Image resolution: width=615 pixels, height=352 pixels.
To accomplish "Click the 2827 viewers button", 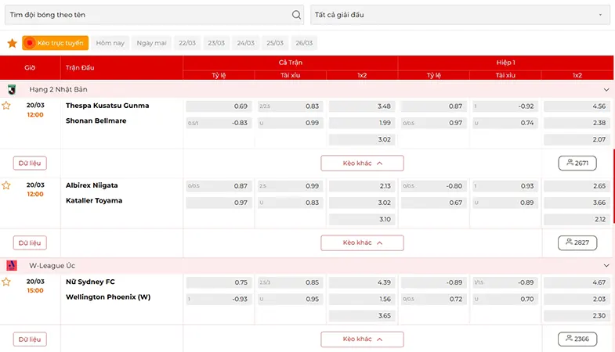I will pos(577,242).
